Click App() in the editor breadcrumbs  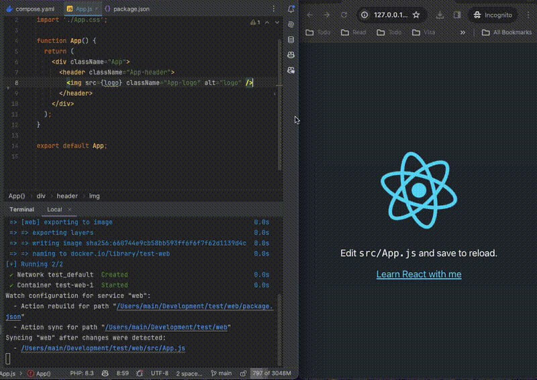click(x=16, y=196)
